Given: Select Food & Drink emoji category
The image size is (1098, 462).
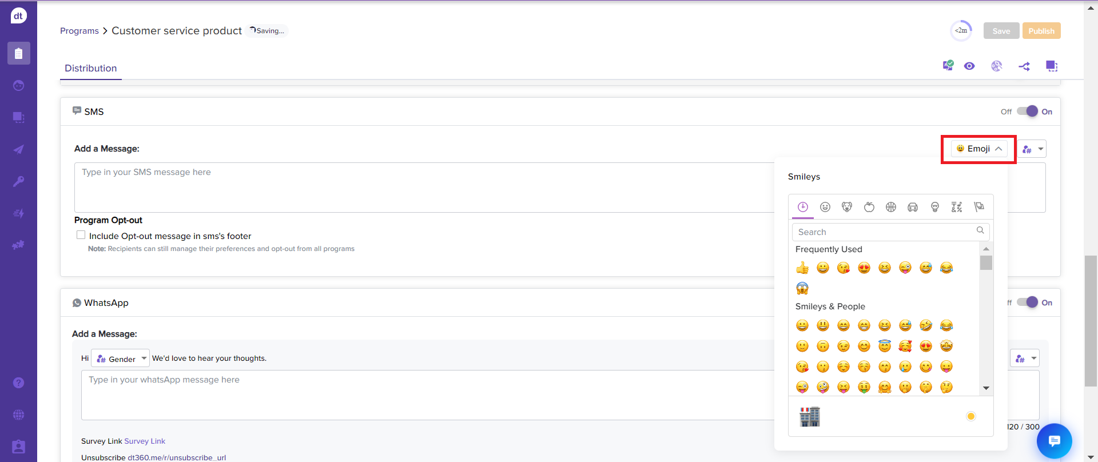Looking at the screenshot, I should 869,207.
